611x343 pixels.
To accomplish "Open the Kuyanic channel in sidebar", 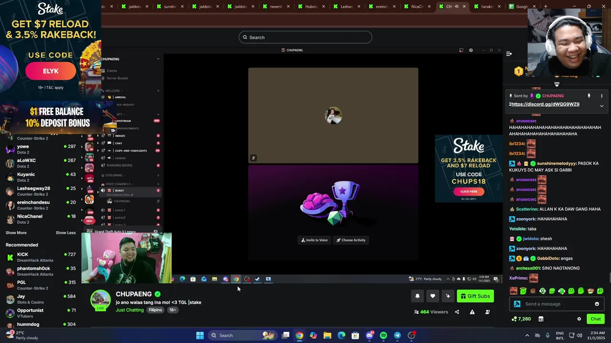I will [41, 177].
